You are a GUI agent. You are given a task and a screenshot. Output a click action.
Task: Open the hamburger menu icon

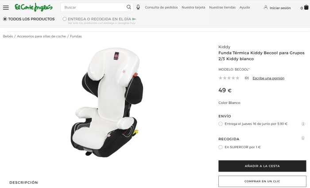click(6, 8)
